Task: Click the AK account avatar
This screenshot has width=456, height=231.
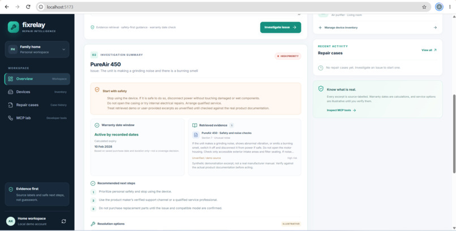Action: (x=11, y=221)
